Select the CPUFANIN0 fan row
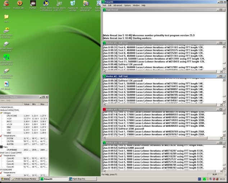This screenshot has height=183, width=228. pos(24,150)
